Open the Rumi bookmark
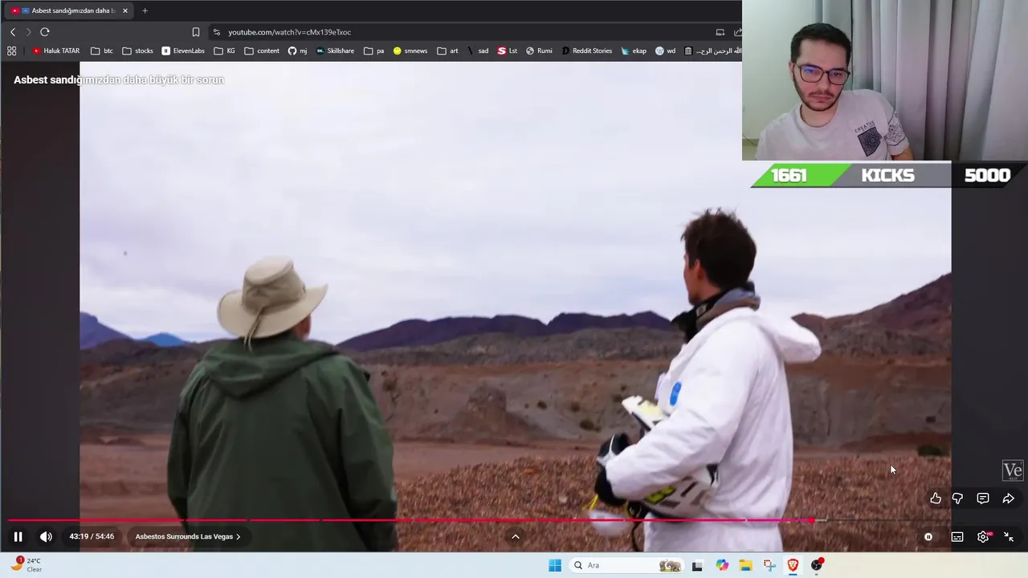1028x578 pixels. coord(539,51)
